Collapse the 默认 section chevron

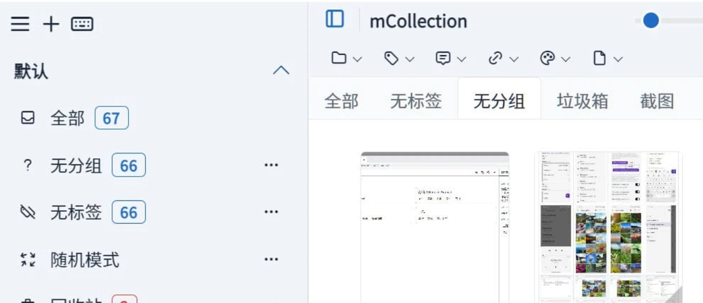281,70
